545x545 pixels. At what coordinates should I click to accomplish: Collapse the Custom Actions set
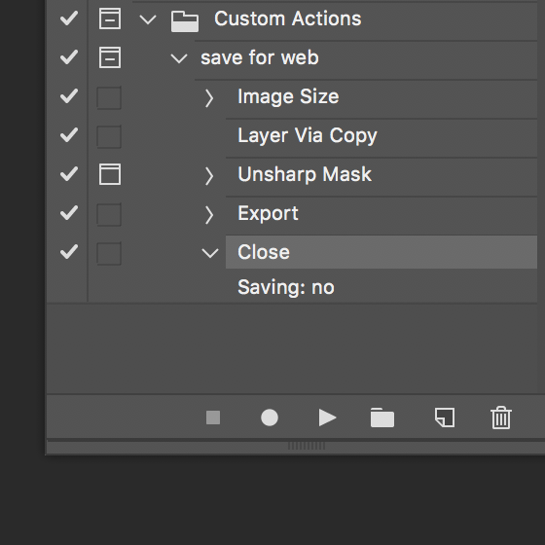click(x=148, y=19)
